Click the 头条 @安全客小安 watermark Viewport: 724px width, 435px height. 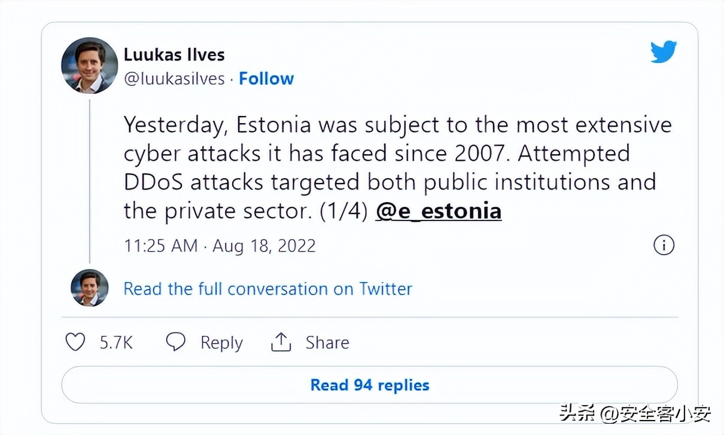635,413
